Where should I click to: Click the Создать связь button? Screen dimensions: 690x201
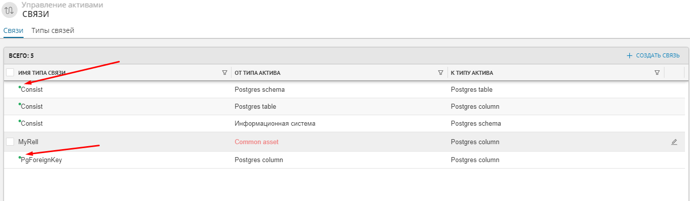pyautogui.click(x=657, y=56)
